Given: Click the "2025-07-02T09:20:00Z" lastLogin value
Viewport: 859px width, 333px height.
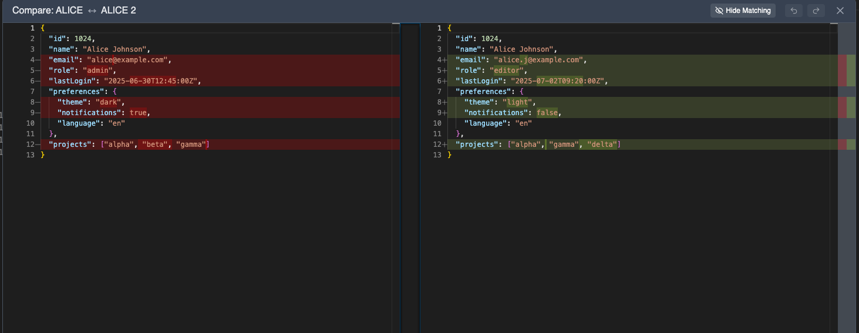Looking at the screenshot, I should (557, 81).
